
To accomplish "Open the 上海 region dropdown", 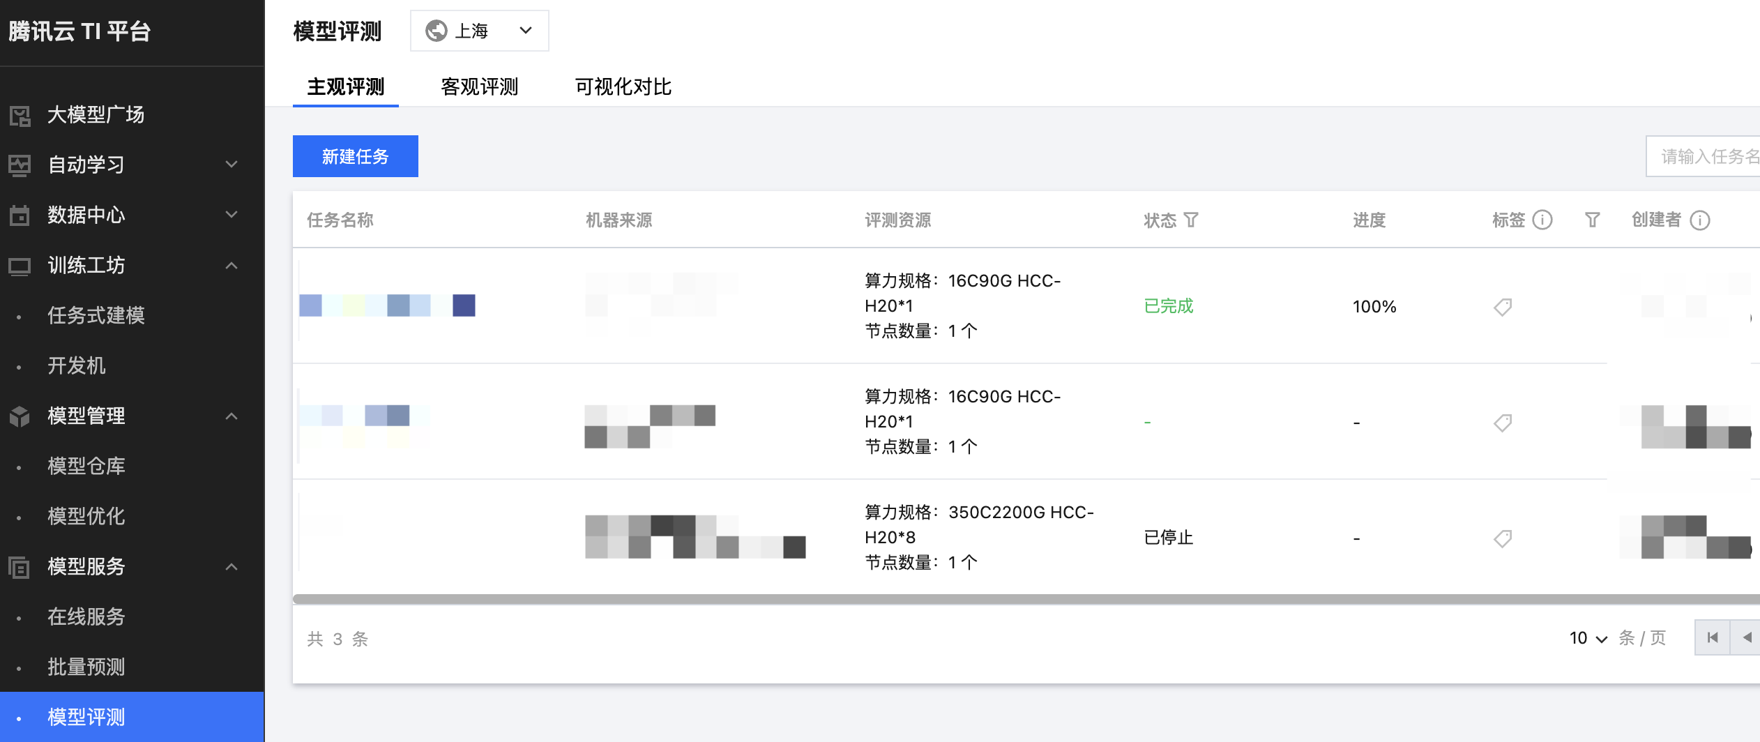I will [480, 31].
